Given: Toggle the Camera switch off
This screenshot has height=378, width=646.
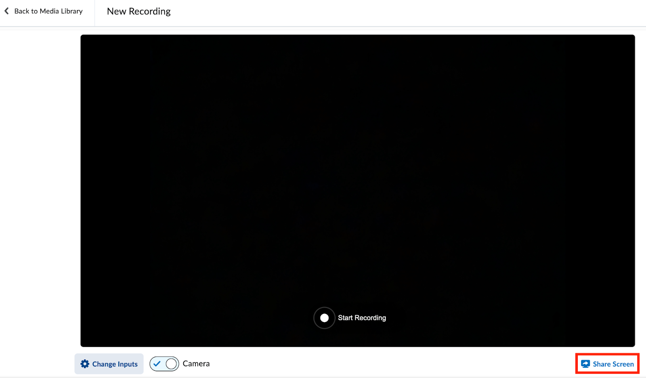Looking at the screenshot, I should click(x=164, y=364).
